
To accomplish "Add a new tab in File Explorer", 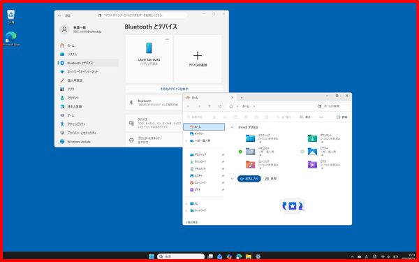I will (242, 98).
